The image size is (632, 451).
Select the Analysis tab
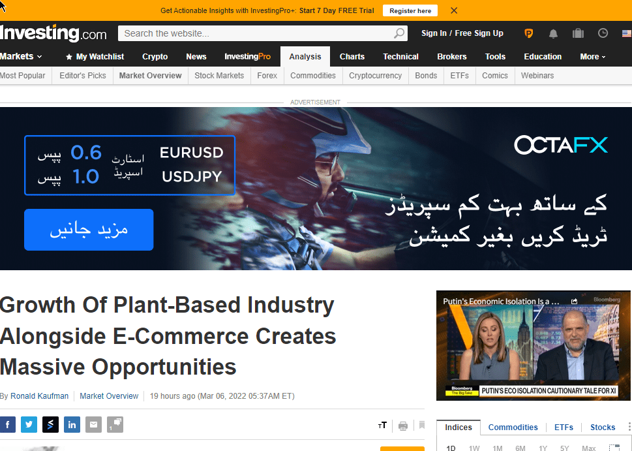coord(305,57)
